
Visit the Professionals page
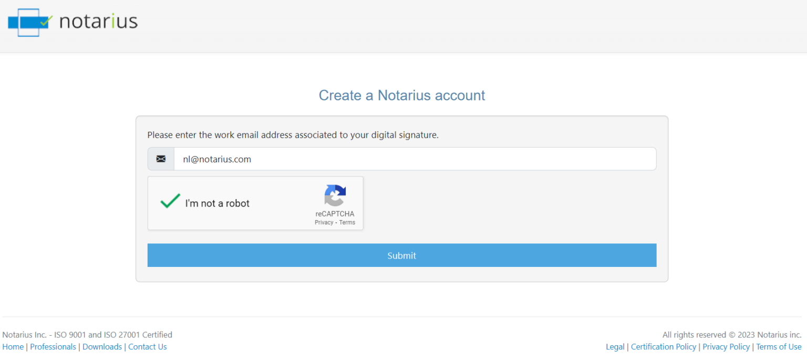(53, 346)
